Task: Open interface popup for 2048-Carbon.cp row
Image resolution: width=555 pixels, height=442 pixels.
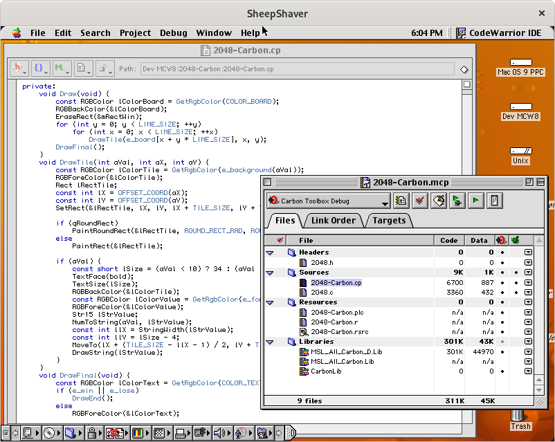Action: [528, 283]
